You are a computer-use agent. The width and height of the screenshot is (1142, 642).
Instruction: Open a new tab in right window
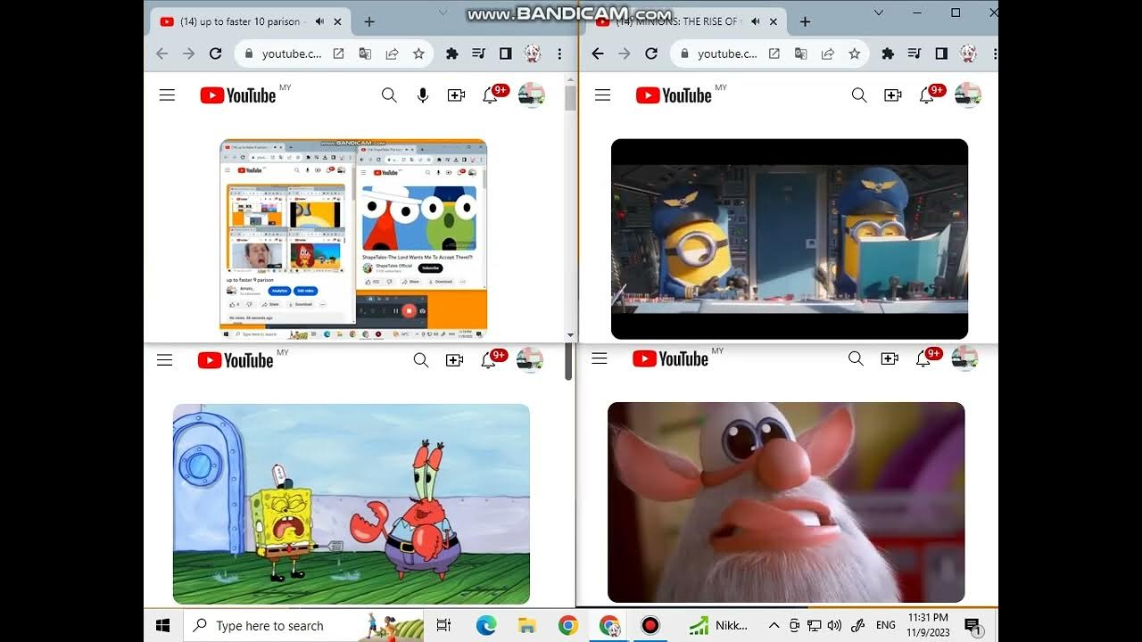point(805,21)
